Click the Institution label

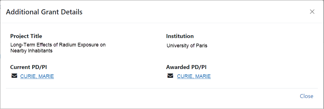pos(180,36)
